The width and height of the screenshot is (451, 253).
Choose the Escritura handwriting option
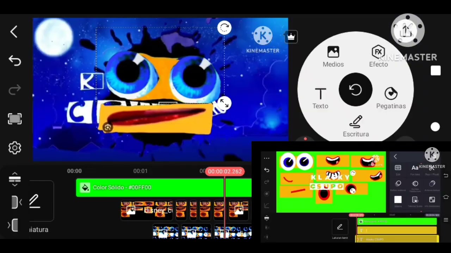[356, 127]
